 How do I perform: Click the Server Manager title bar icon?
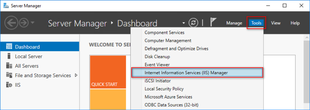[x=6, y=6]
